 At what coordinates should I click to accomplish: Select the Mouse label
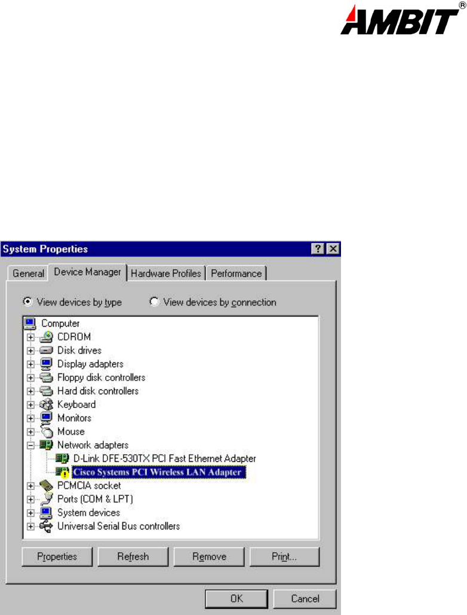pyautogui.click(x=71, y=431)
